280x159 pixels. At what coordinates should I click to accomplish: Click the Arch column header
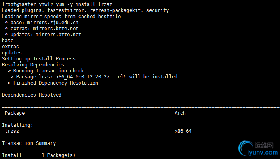point(180,113)
